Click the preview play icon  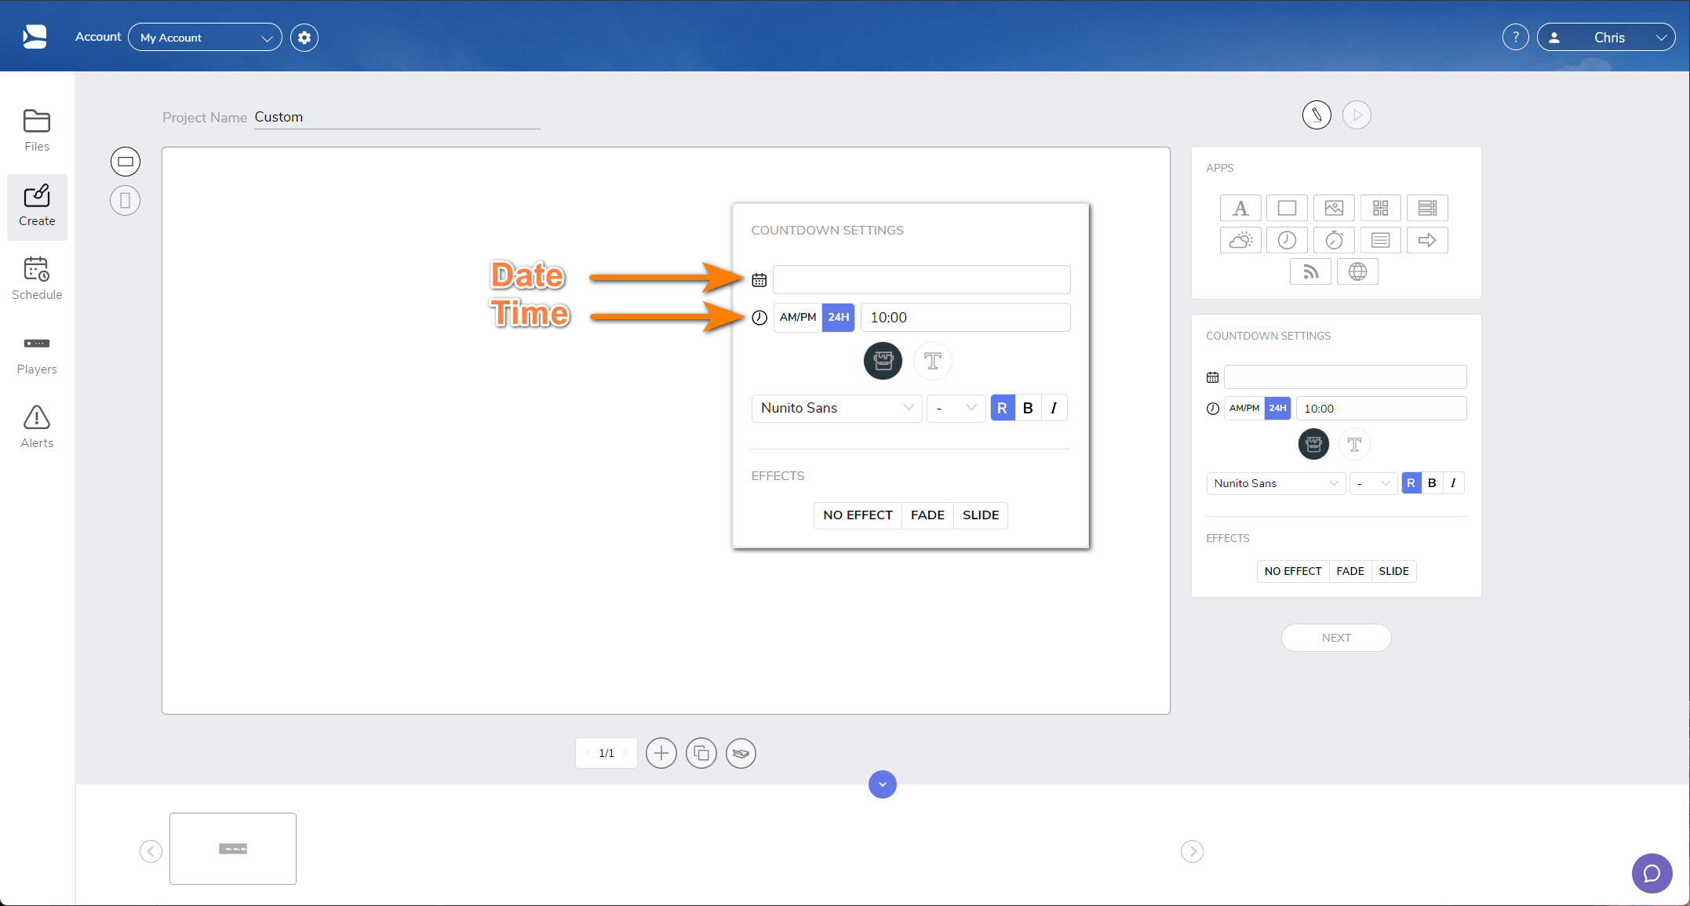[1357, 115]
